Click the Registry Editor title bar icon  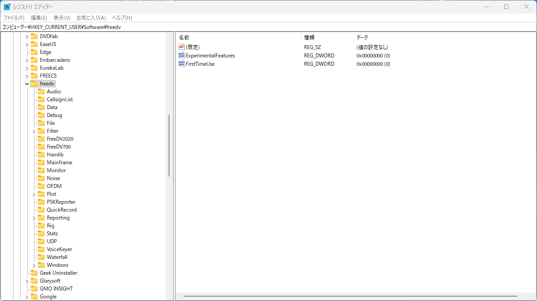(x=7, y=7)
